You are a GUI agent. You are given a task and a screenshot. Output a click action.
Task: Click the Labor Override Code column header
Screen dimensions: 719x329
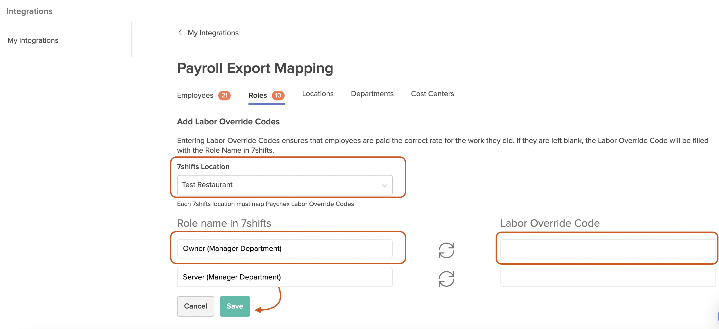pos(550,223)
